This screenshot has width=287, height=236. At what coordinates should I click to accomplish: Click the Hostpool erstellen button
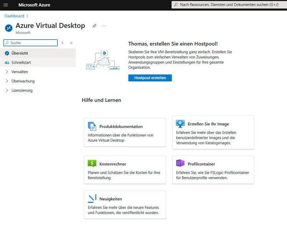[x=150, y=78]
